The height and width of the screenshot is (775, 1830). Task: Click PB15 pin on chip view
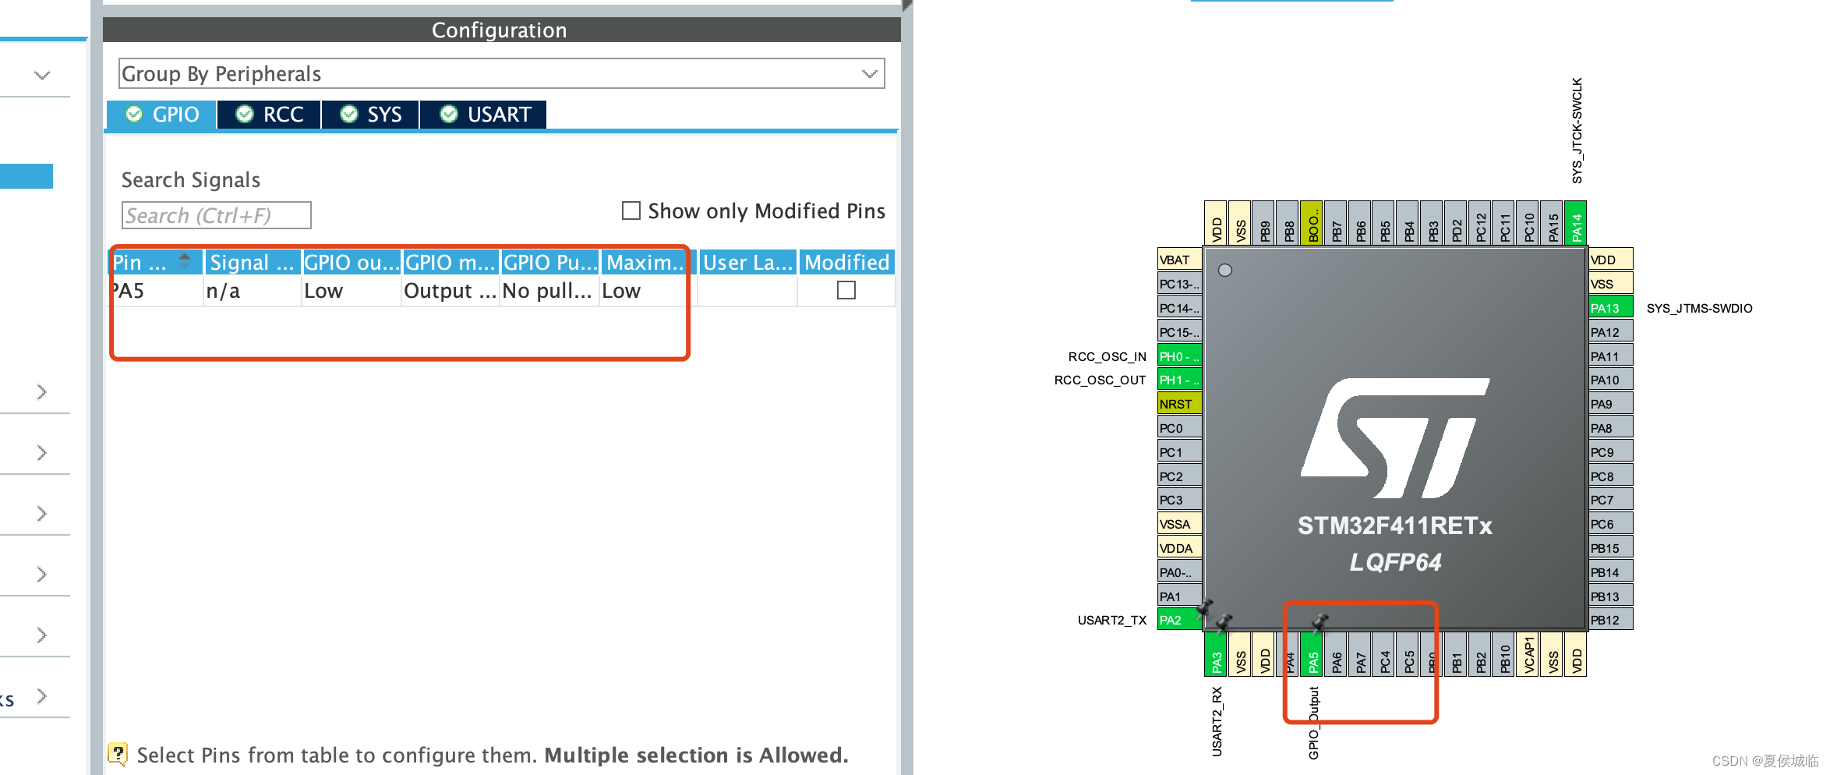[x=1610, y=548]
